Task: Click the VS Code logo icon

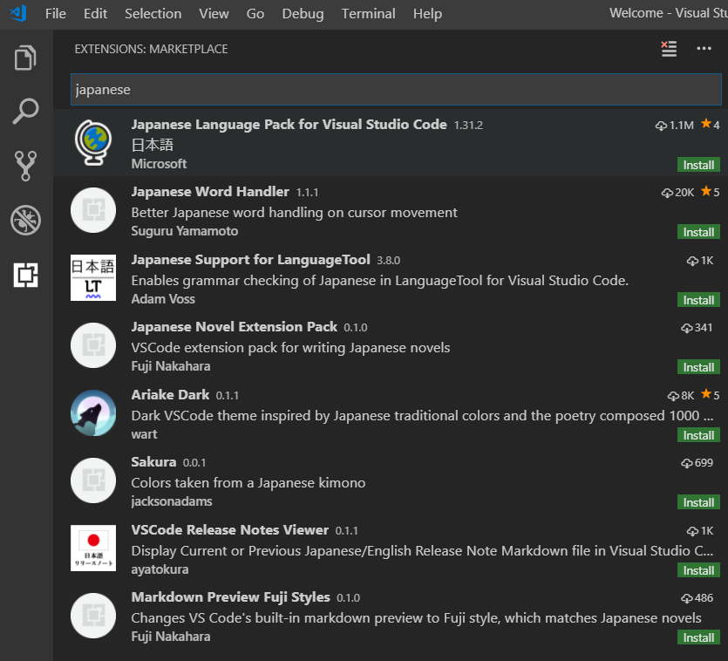Action: [x=18, y=13]
